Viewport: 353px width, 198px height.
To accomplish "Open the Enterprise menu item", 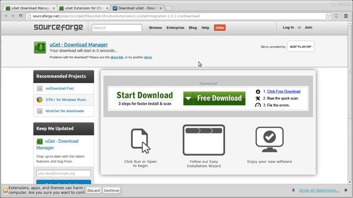I will pyautogui.click(x=175, y=28).
